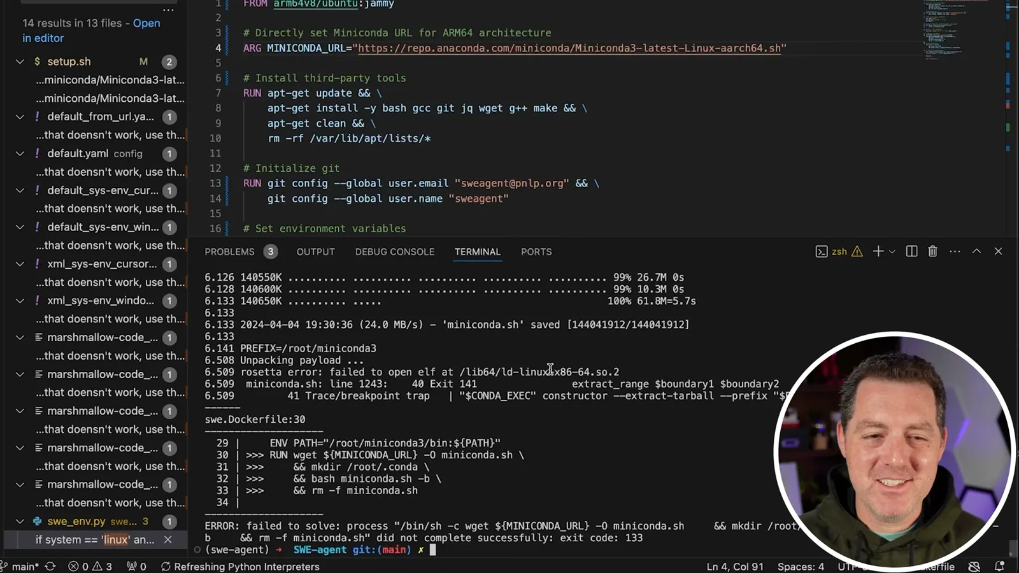The image size is (1019, 573).
Task: Click the PROBLEMS count badge 3
Action: (x=271, y=251)
